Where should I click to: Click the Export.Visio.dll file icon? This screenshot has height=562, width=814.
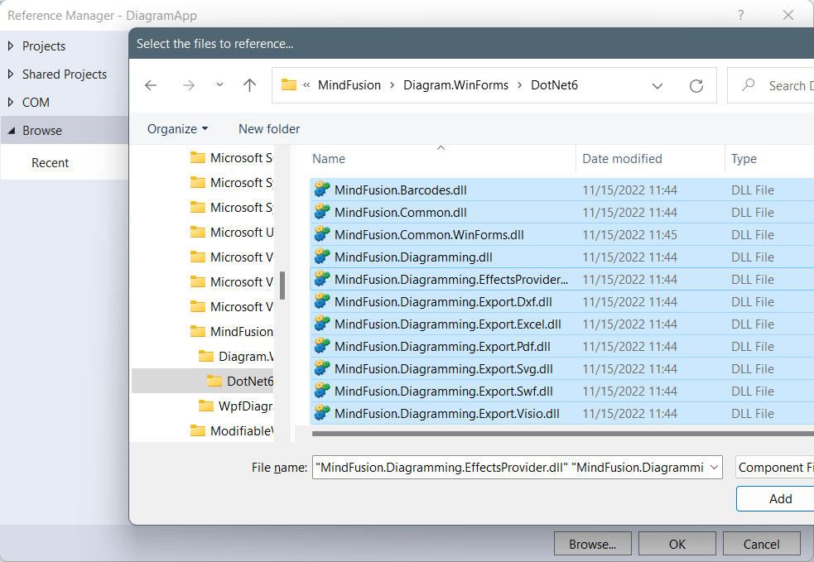322,413
